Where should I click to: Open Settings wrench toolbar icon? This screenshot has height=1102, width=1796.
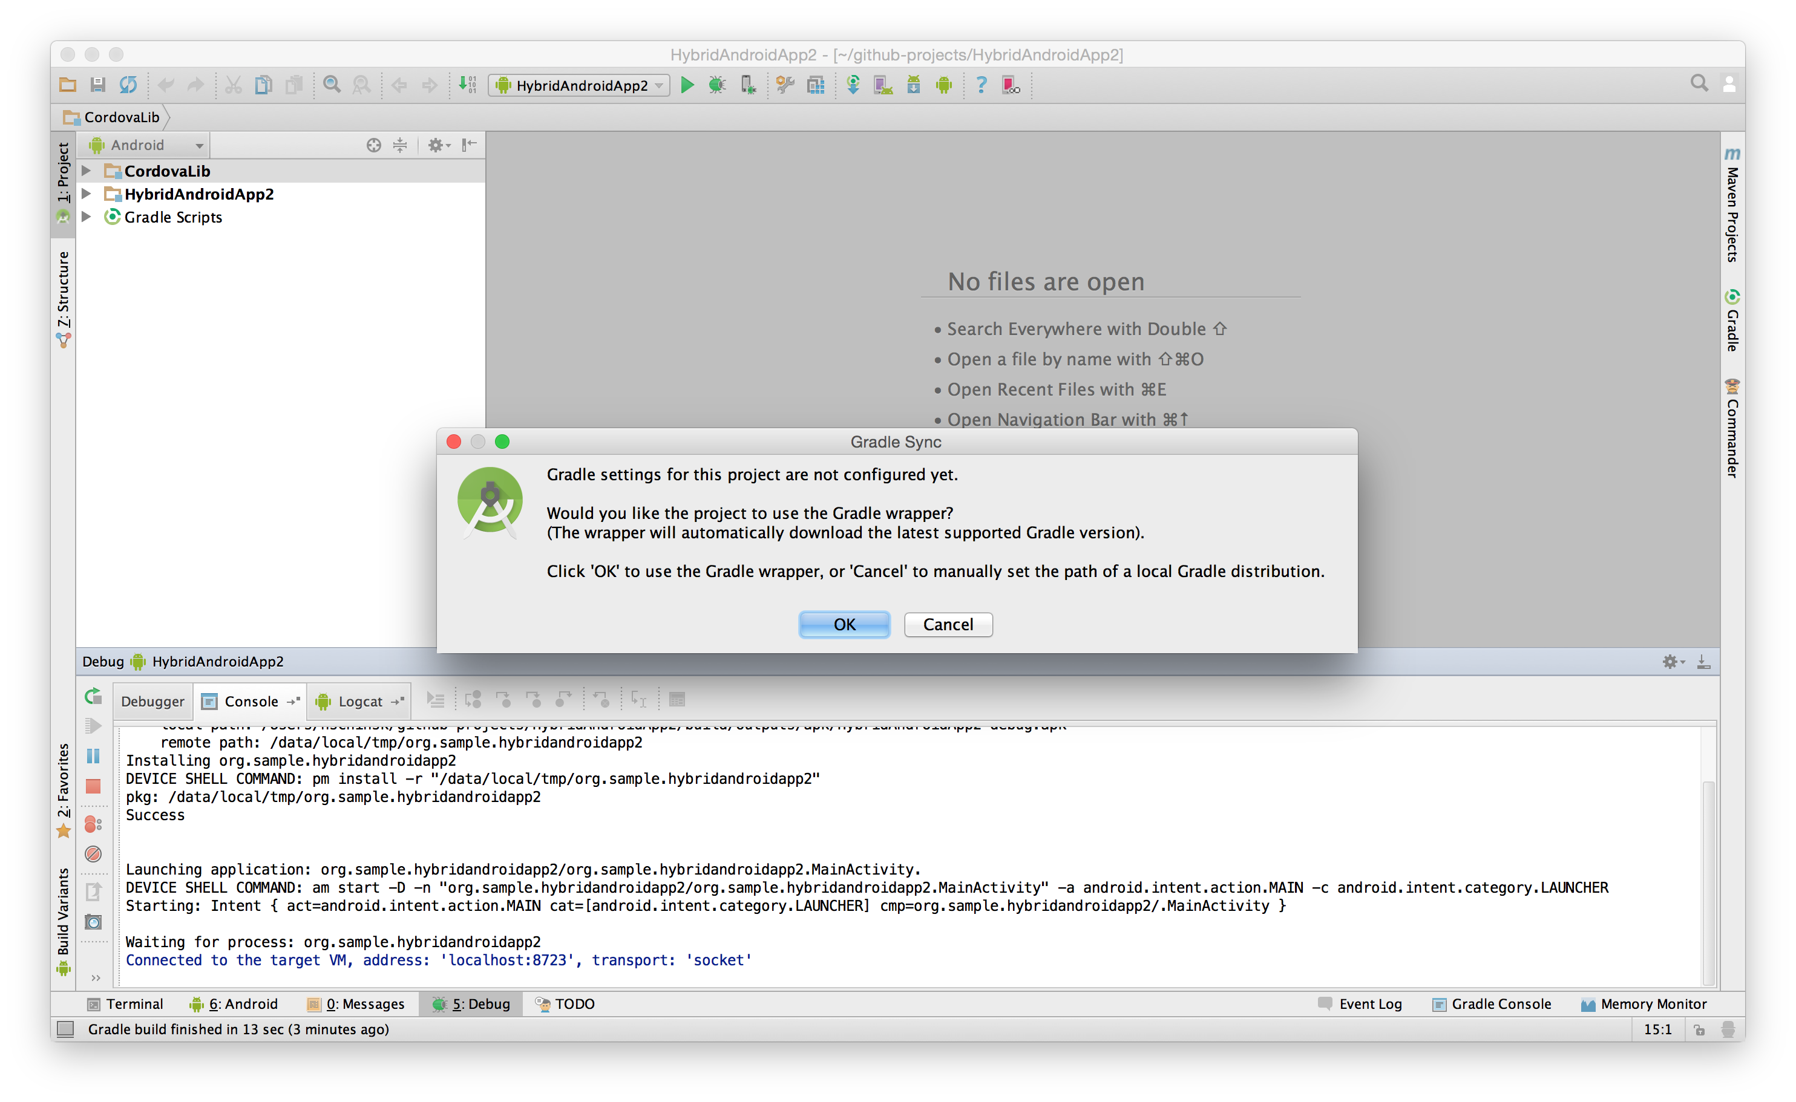785,85
